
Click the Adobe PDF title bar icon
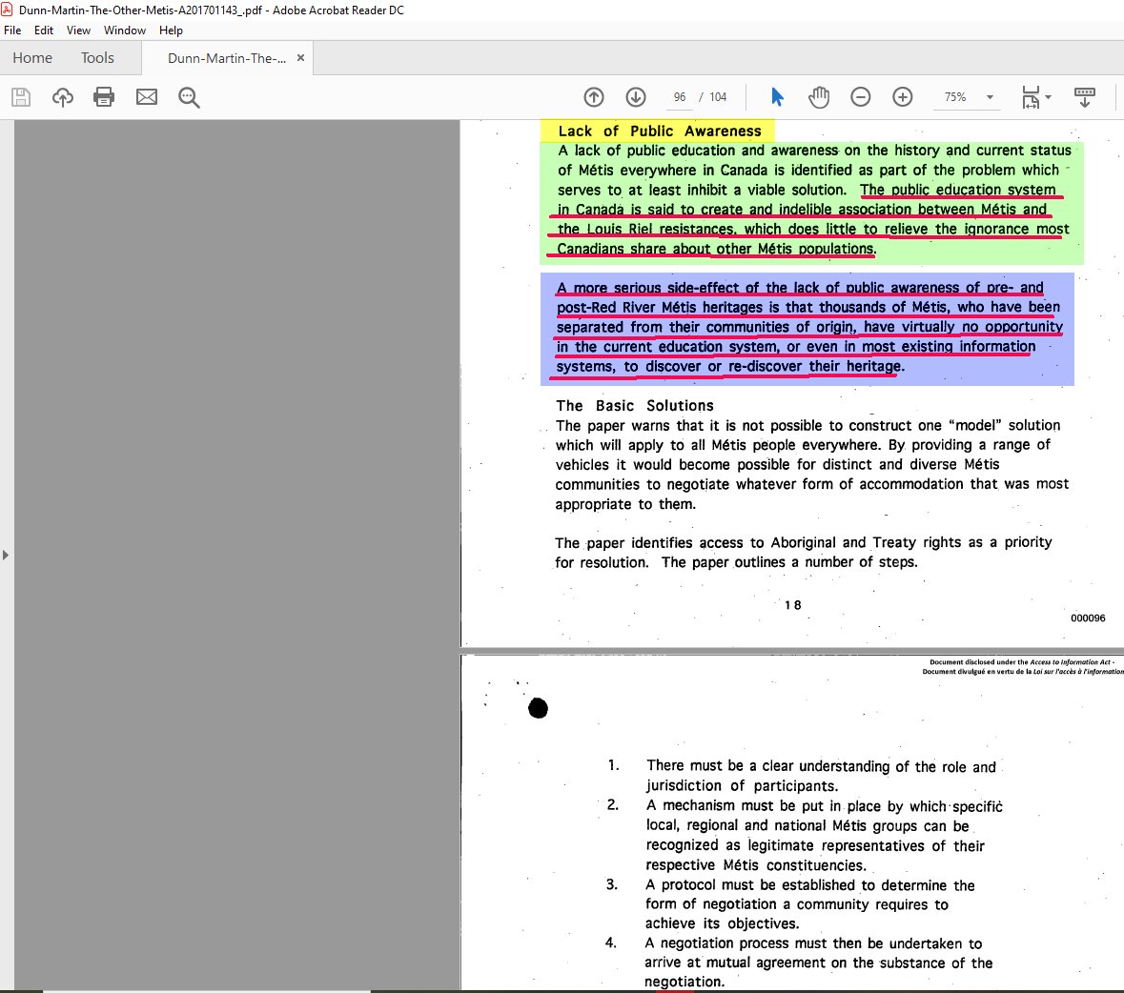pyautogui.click(x=8, y=10)
